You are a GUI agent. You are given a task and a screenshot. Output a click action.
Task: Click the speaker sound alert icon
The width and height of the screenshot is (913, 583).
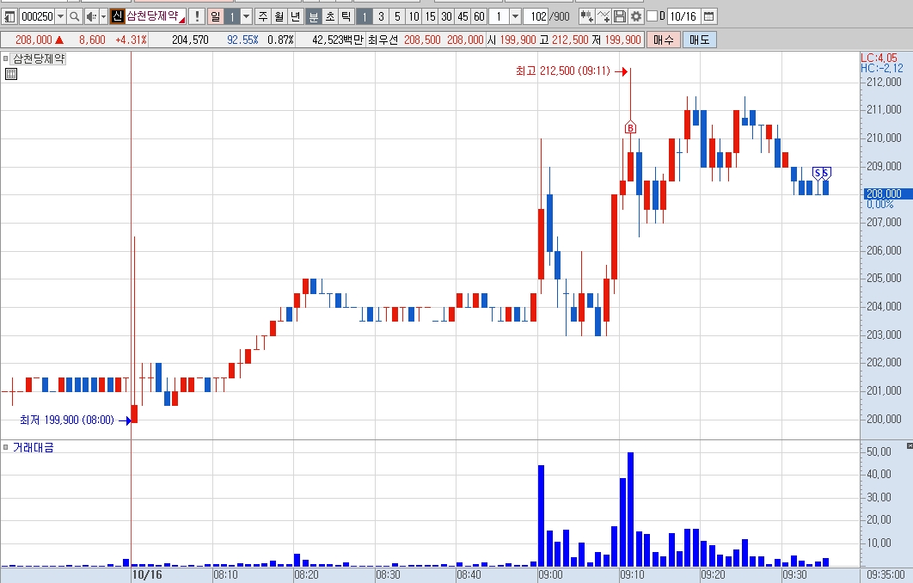91,16
